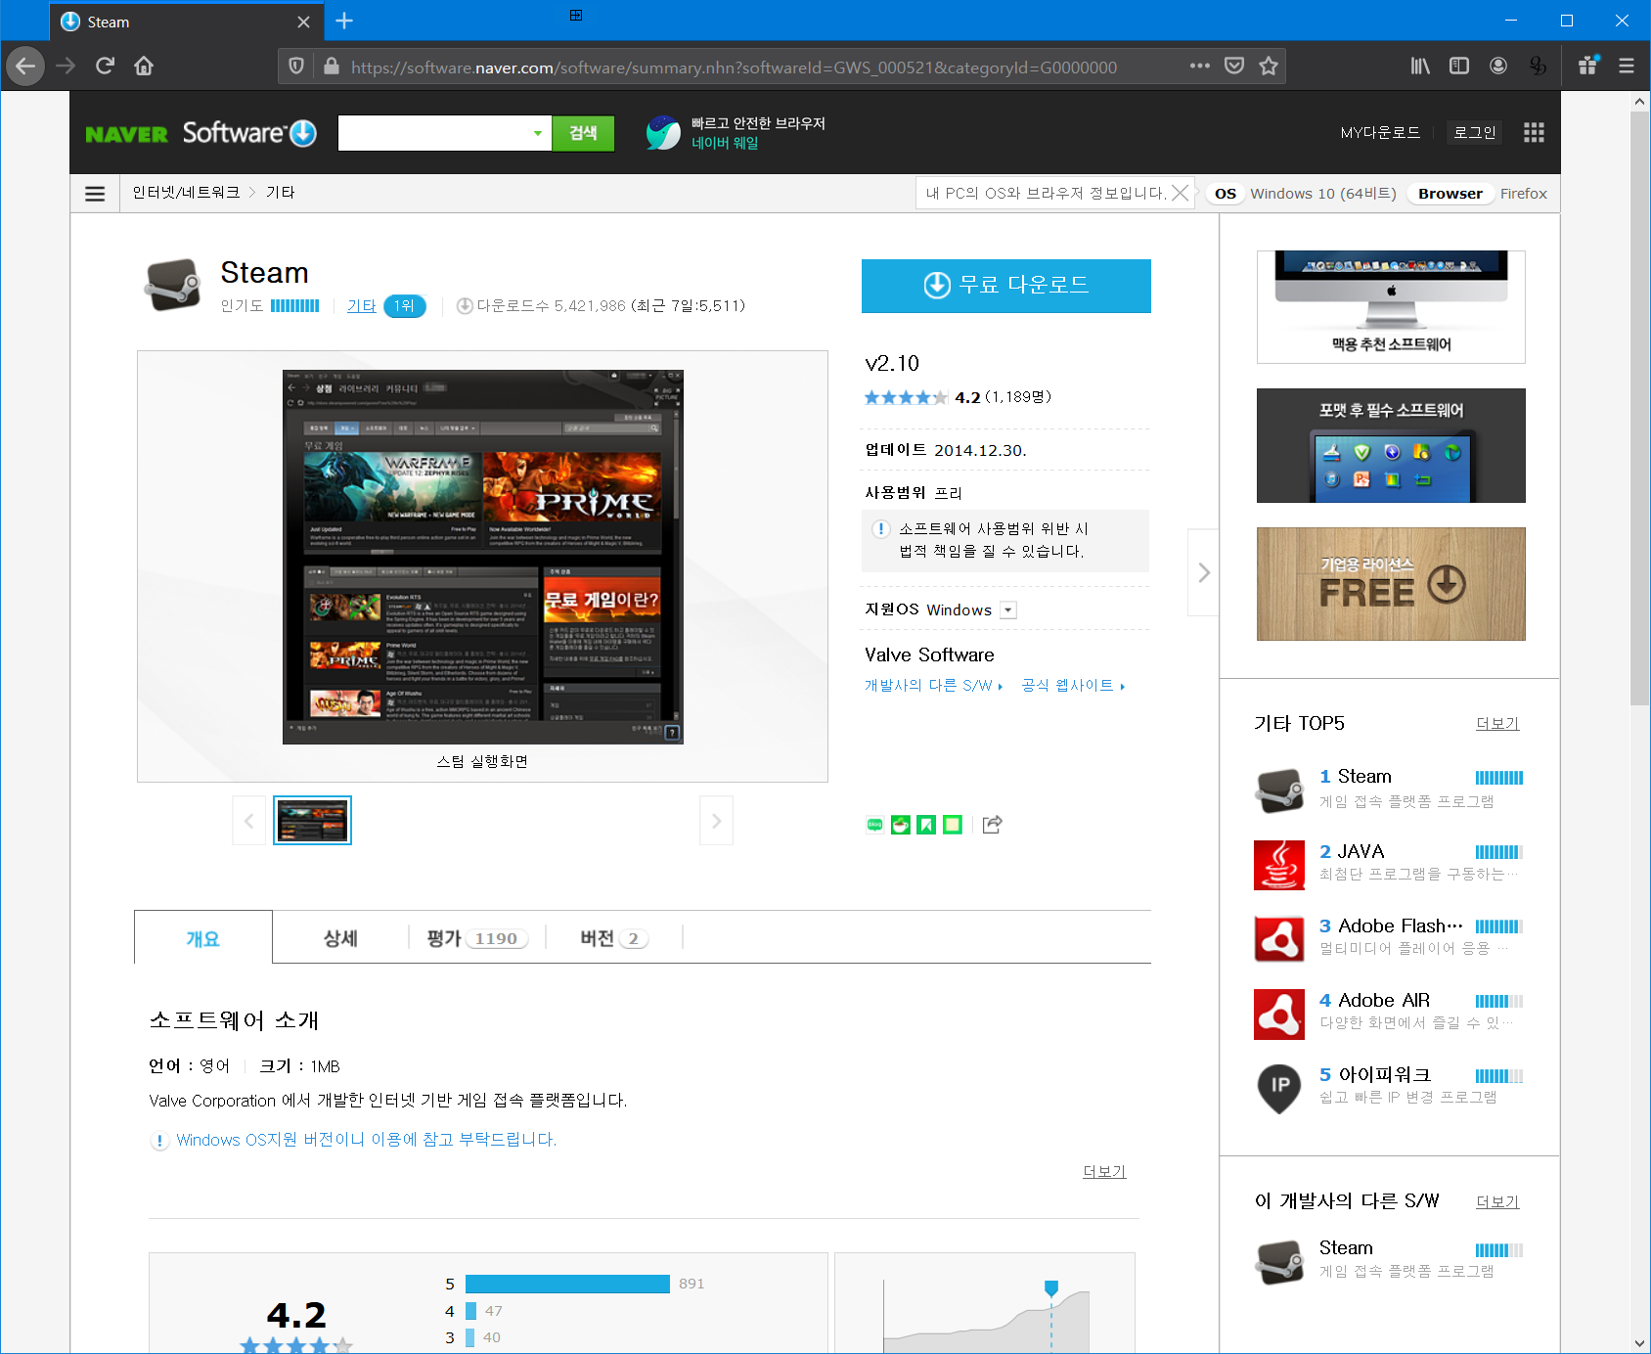
Task: Click the 기타 breadcrumb item
Action: coord(281,193)
